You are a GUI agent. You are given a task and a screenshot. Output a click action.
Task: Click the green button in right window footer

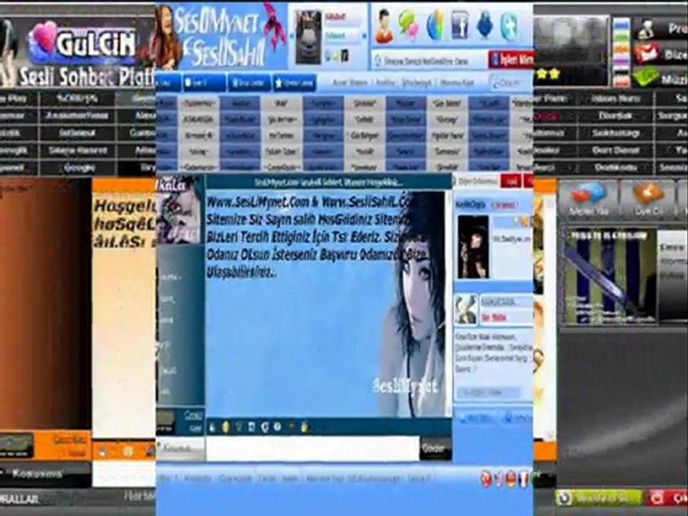(x=598, y=498)
